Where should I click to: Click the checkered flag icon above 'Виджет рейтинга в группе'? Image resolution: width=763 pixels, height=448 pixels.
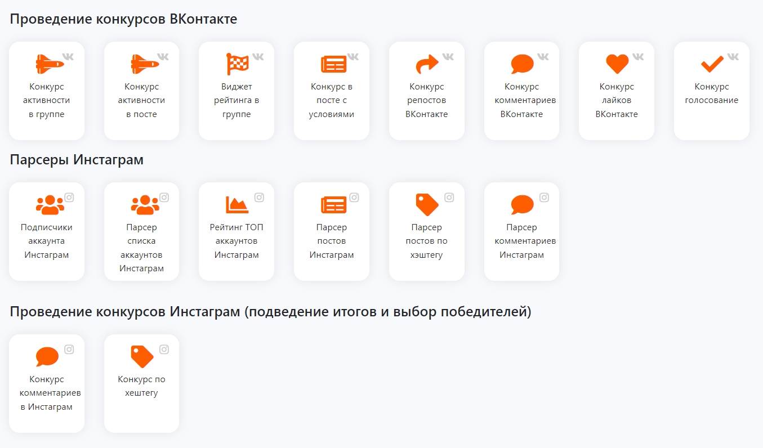[x=237, y=64]
